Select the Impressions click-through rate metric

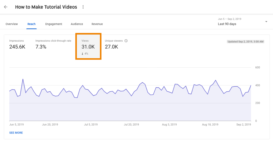click(53, 45)
